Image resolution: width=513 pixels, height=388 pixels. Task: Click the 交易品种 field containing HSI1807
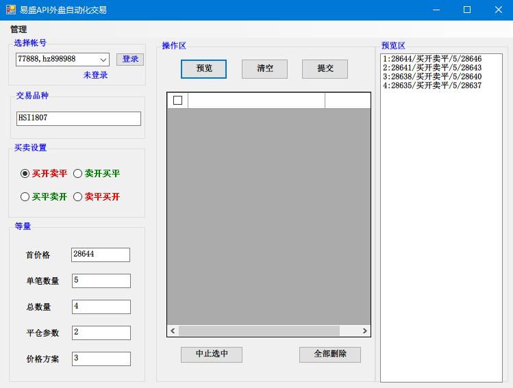point(78,118)
